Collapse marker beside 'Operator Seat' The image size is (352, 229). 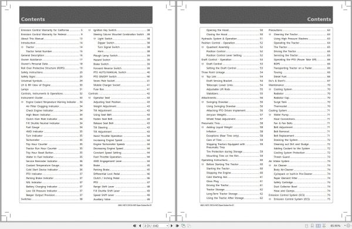click(x=90, y=97)
